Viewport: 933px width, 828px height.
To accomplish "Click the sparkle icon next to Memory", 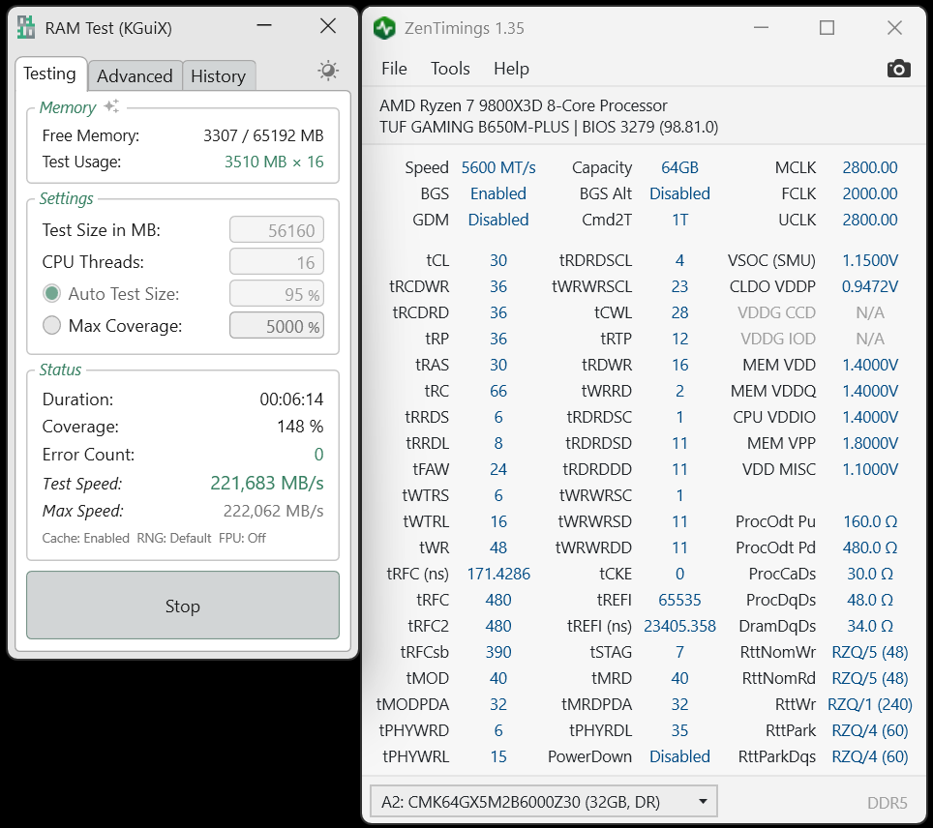I will (111, 105).
